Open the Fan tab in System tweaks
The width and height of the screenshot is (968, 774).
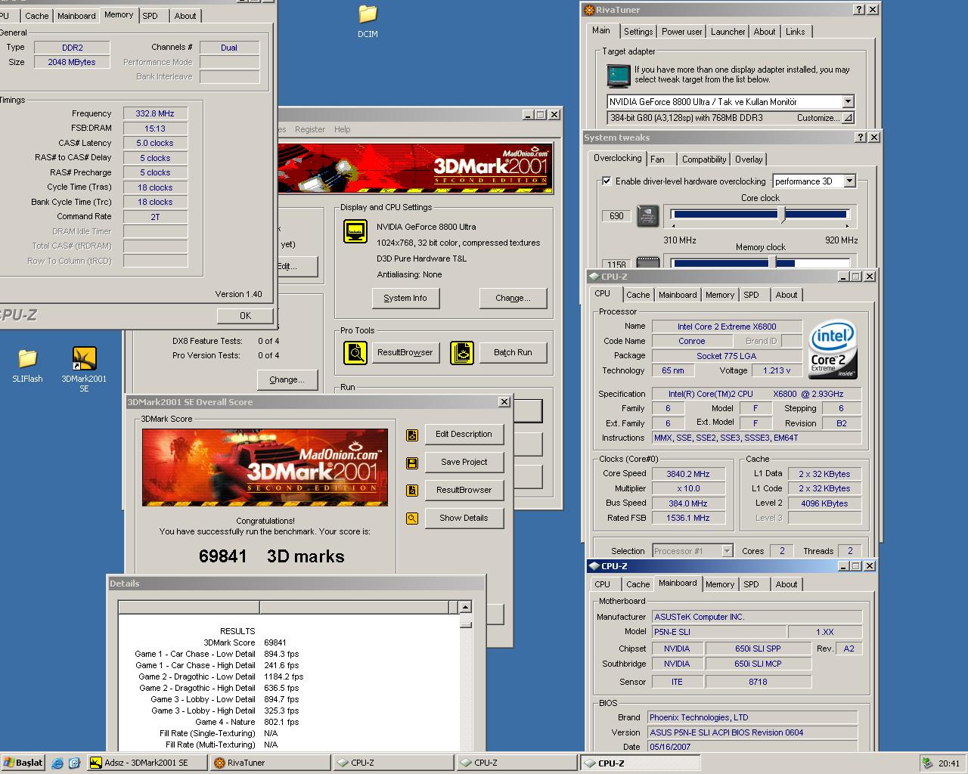tap(658, 159)
